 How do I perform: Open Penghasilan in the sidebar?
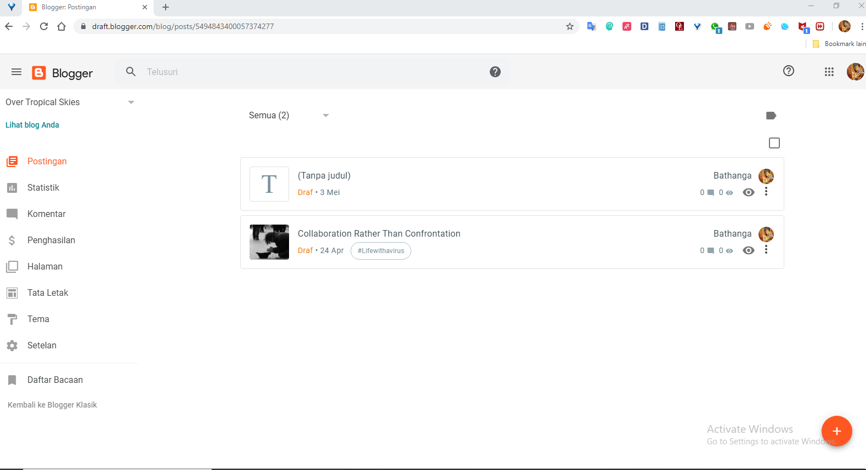coord(51,240)
